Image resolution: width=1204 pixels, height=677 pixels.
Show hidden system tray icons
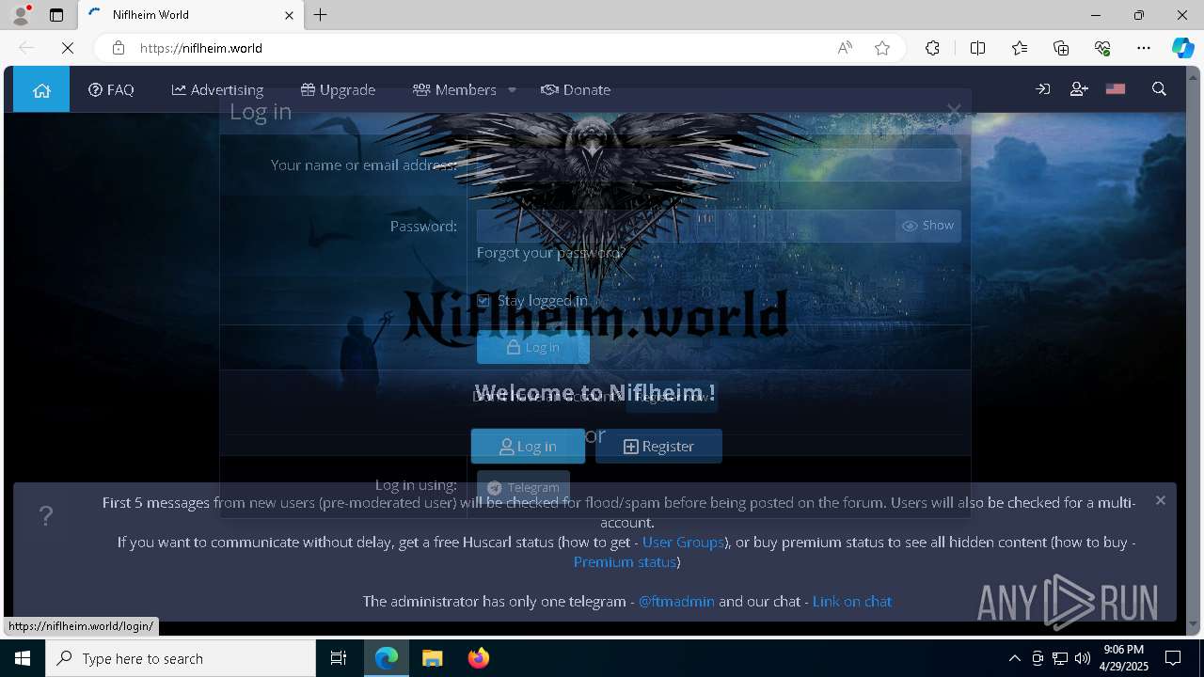(x=1014, y=658)
